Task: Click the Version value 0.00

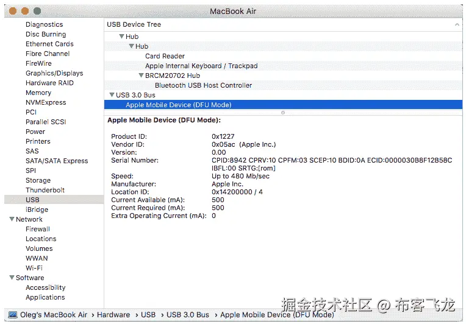Action: [219, 152]
